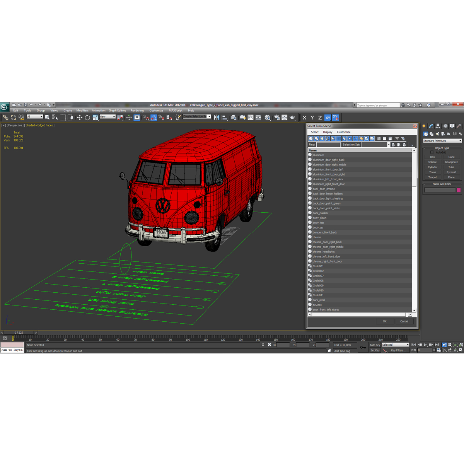
Task: Click the GeoSphere primitive button
Action: click(451, 162)
